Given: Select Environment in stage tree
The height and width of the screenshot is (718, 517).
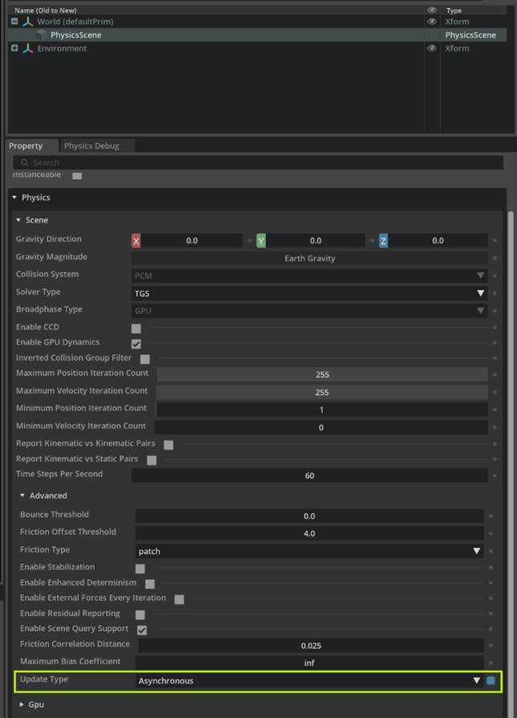Looking at the screenshot, I should click(x=62, y=48).
